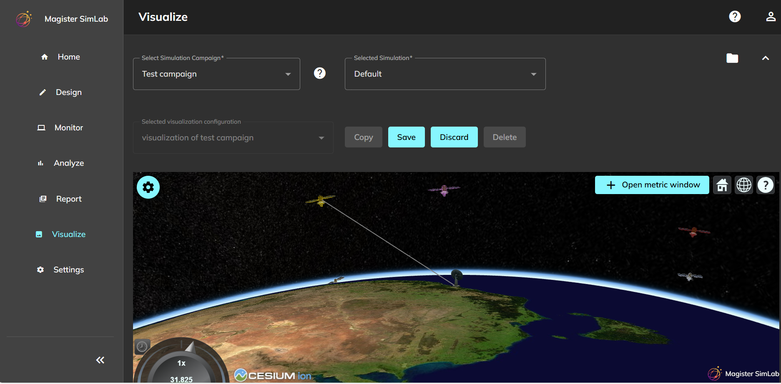Switch scene mode with the globe icon
Screen dimensions: 781x384
[744, 185]
